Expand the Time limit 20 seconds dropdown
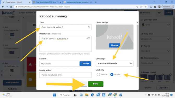Image resolution: width=175 pixels, height=98 pixels. pyautogui.click(x=155, y=39)
